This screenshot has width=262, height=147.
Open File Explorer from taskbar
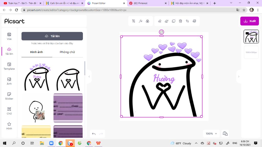42,143
